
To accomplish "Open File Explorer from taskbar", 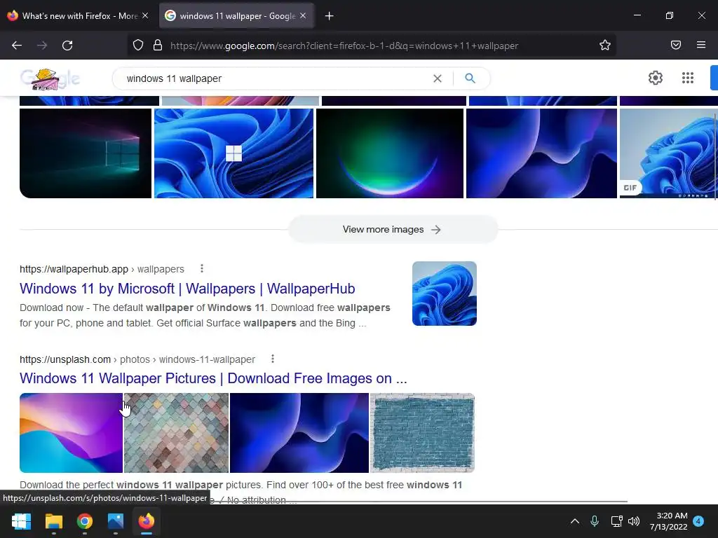I will tap(53, 521).
